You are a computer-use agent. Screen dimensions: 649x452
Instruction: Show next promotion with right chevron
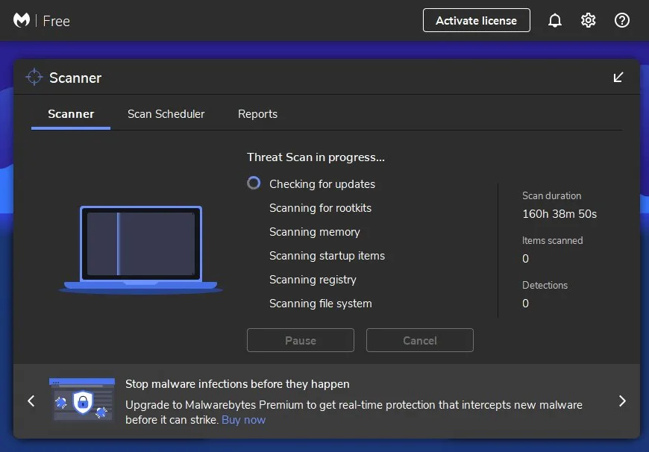(622, 401)
